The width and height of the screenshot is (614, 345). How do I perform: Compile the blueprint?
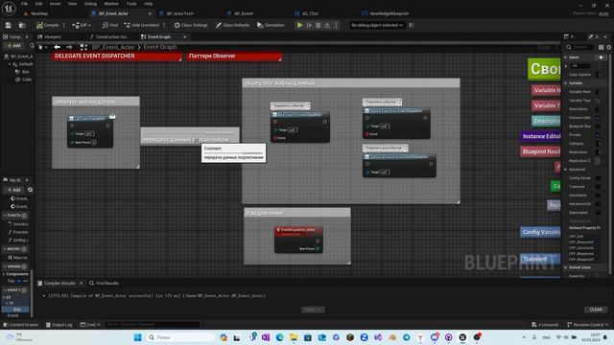point(47,25)
